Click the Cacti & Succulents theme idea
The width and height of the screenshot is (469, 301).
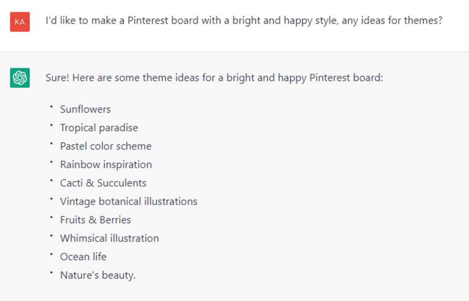coord(103,183)
